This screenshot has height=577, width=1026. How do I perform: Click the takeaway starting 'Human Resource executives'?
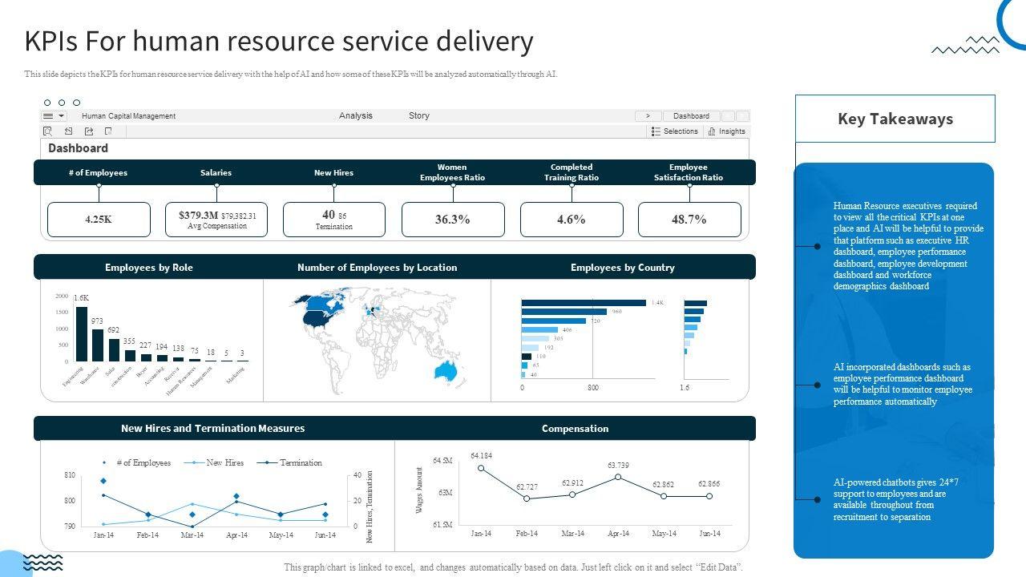click(908, 246)
